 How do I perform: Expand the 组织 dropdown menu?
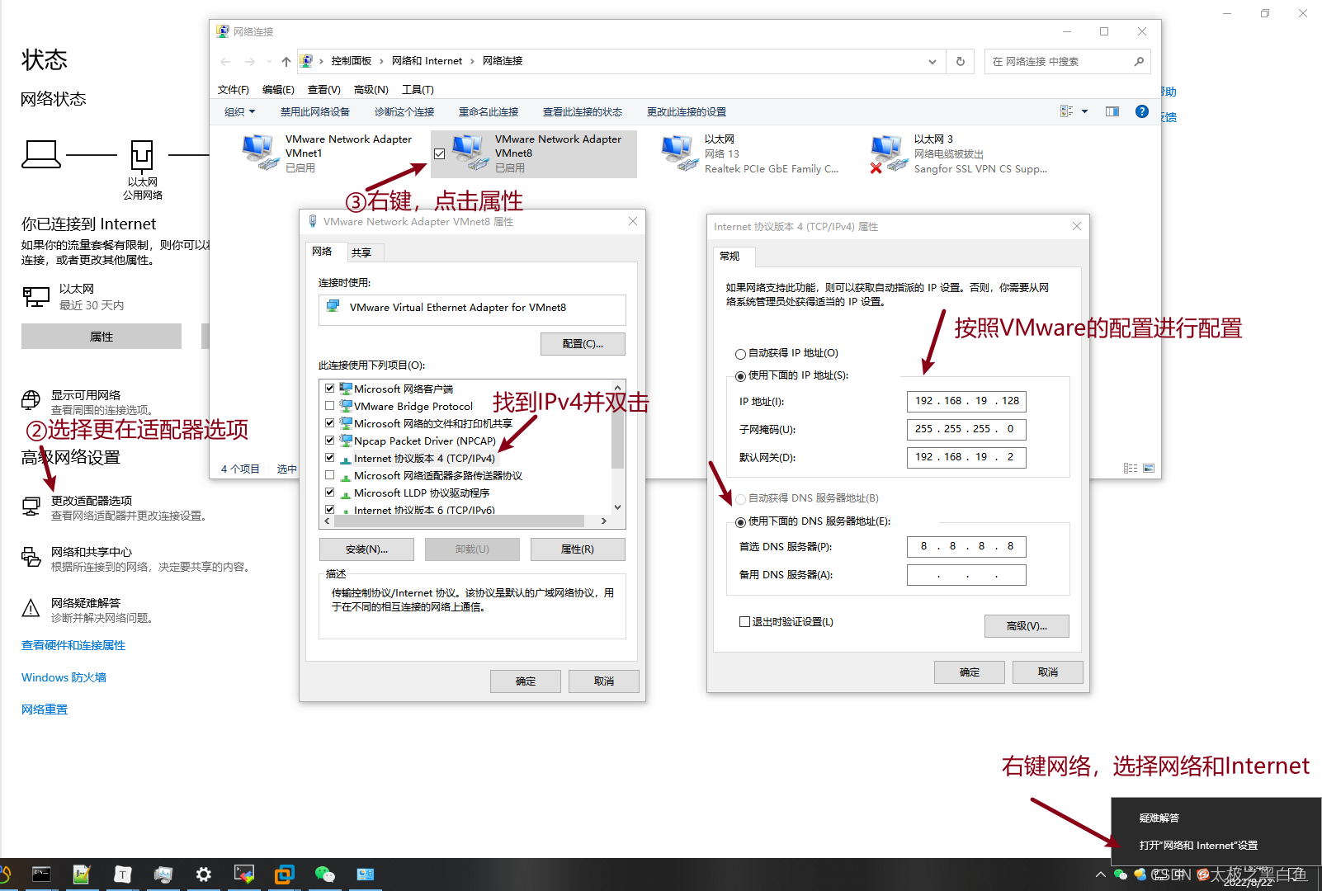(240, 111)
